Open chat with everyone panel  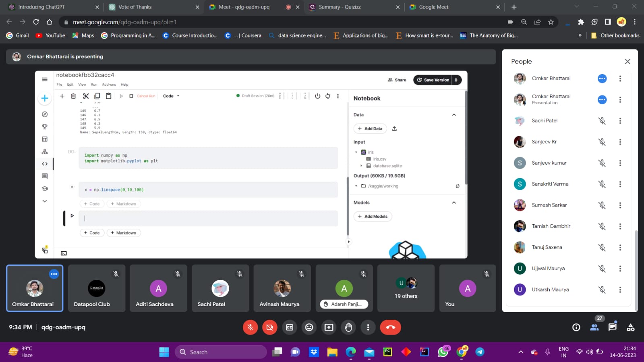[x=612, y=327]
